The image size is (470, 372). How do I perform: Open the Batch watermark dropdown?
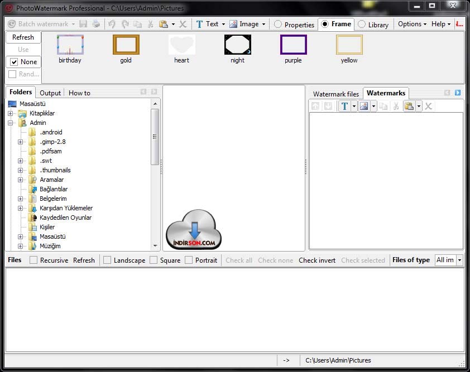point(74,25)
